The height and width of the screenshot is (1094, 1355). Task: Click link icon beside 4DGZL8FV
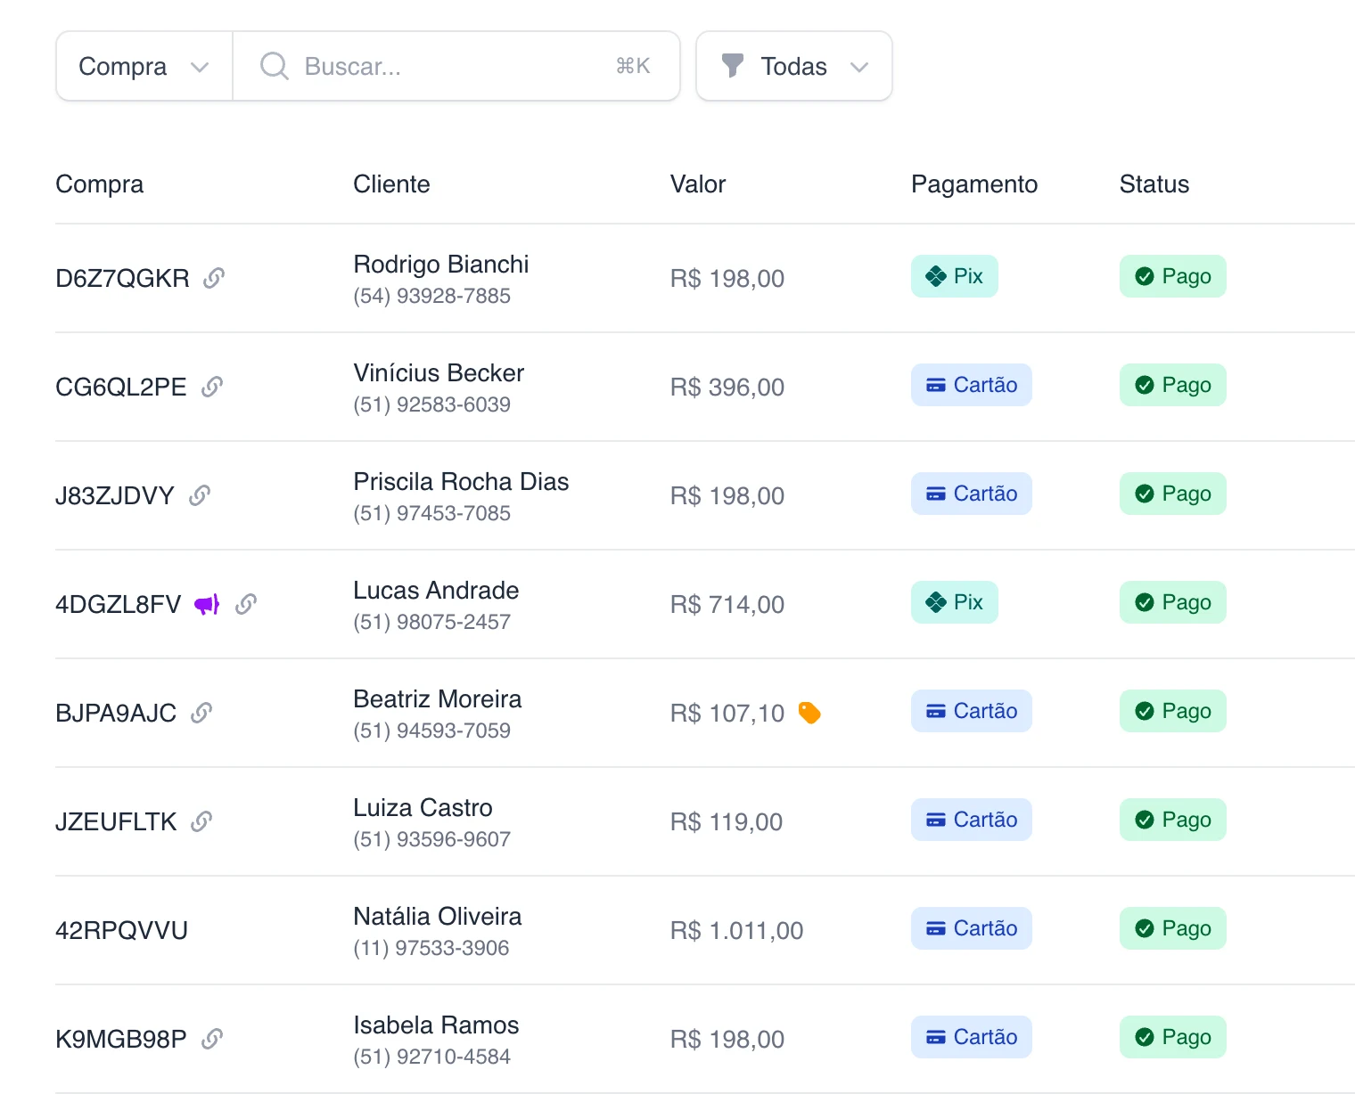246,604
